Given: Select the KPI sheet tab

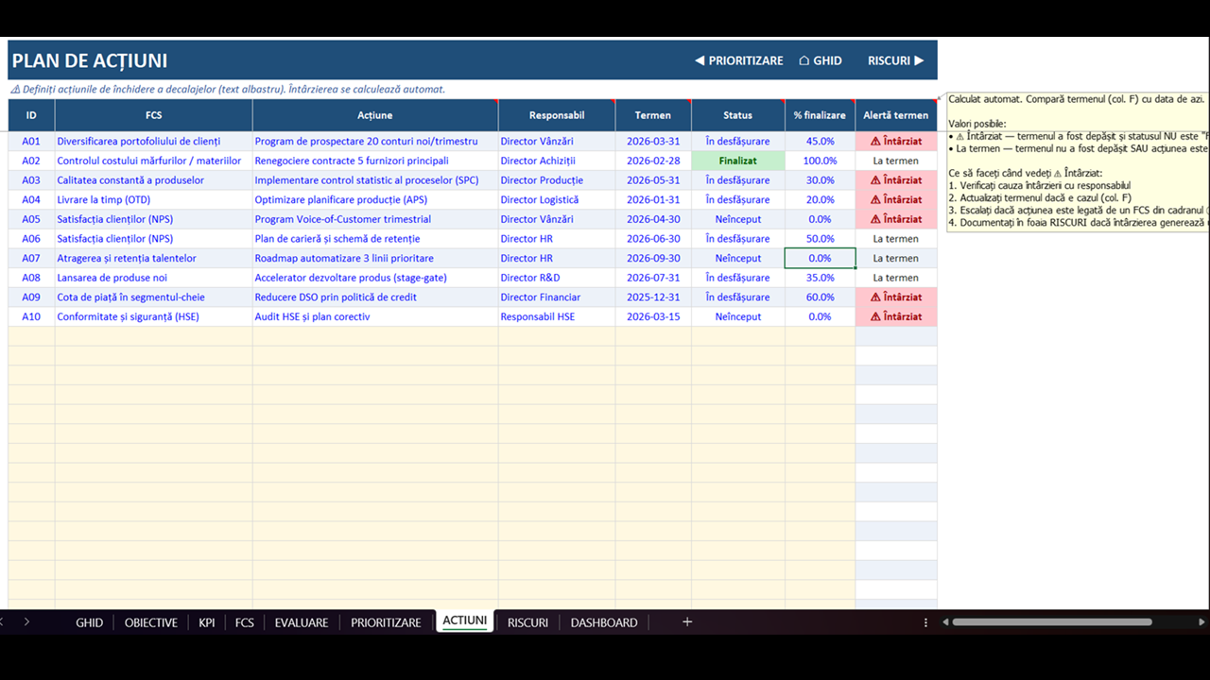Looking at the screenshot, I should tap(207, 622).
